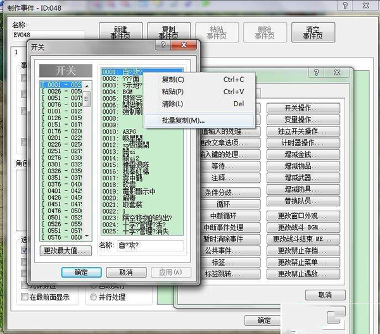Click the 应用(A) button
This screenshot has height=334, width=380.
click(x=171, y=272)
